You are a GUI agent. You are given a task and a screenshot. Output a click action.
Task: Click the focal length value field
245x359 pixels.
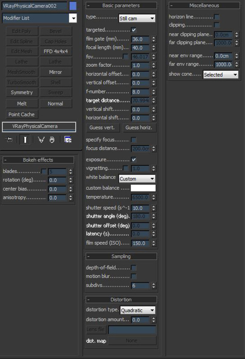tap(141, 48)
